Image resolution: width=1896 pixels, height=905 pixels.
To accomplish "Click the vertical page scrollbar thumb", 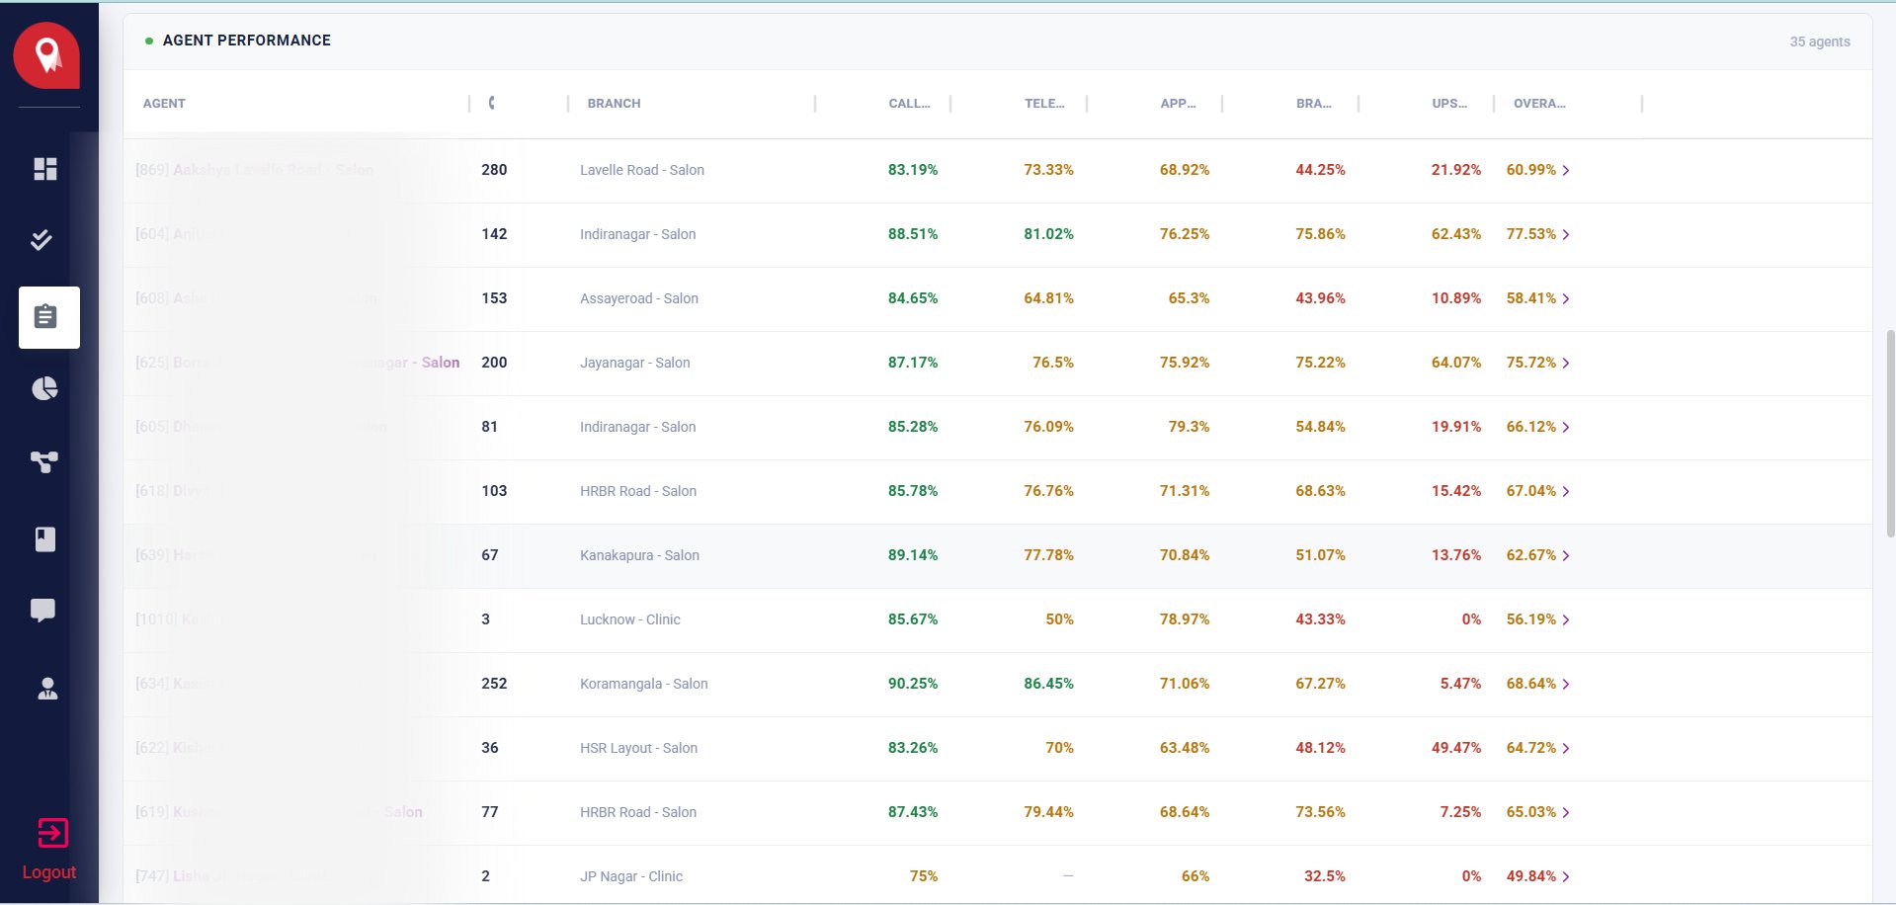I will [1891, 433].
